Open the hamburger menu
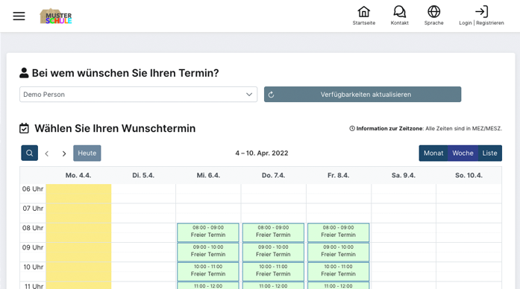 tap(19, 16)
